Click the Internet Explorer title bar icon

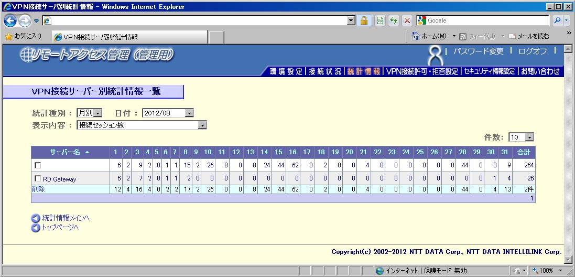[7, 7]
